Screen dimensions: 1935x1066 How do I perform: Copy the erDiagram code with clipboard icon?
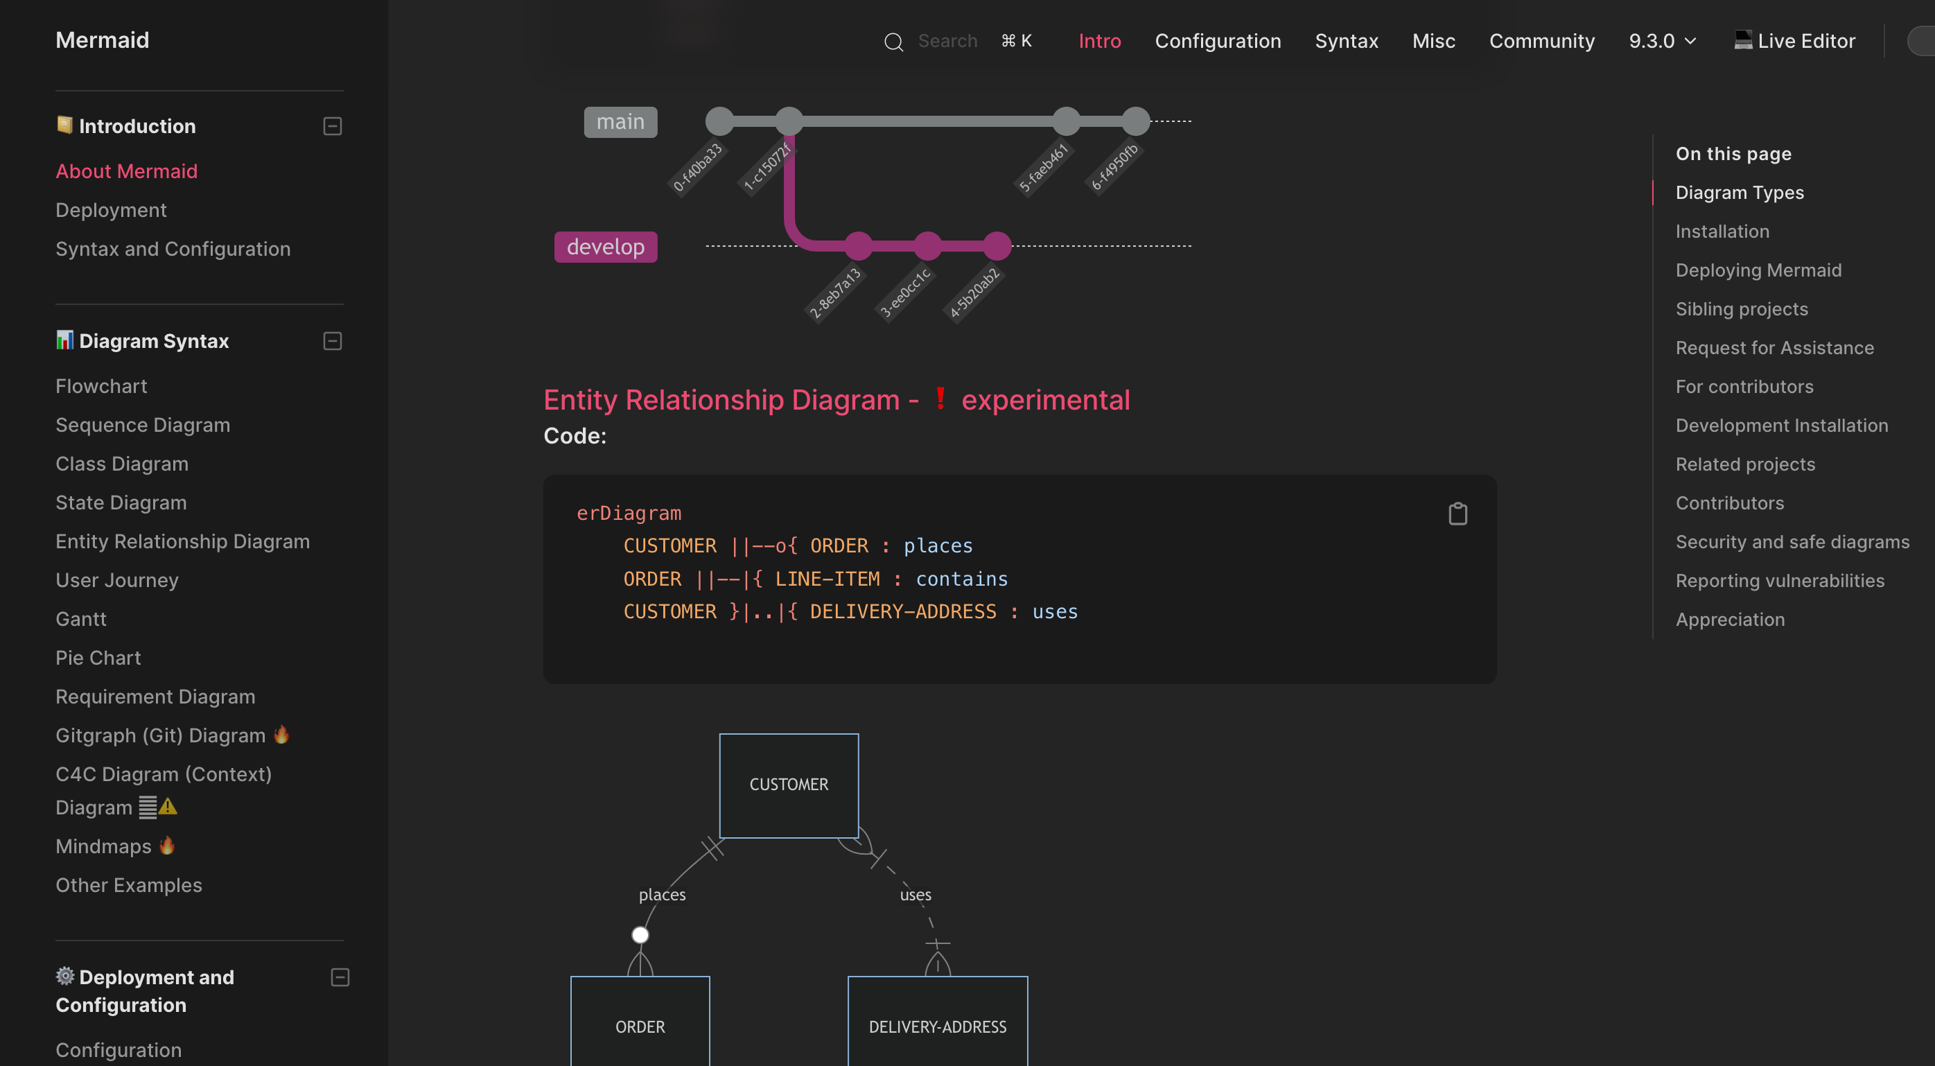click(x=1457, y=514)
